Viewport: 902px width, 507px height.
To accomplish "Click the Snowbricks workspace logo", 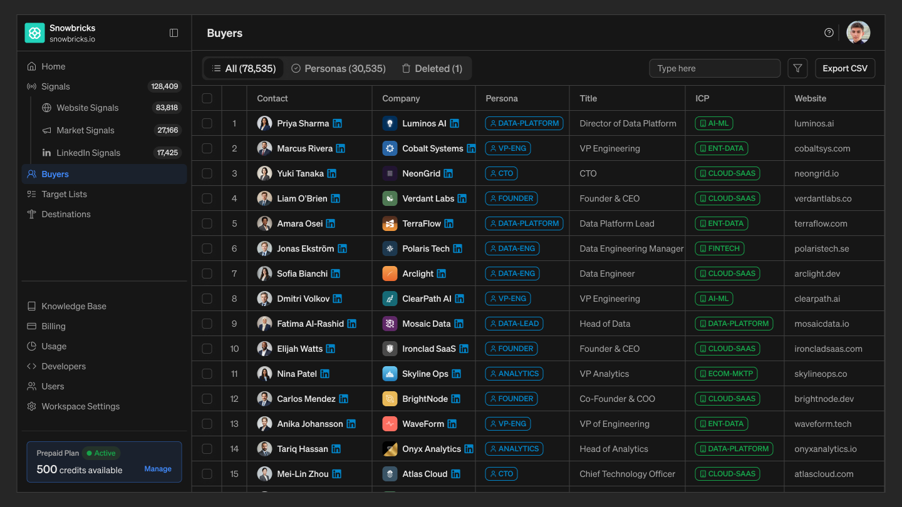I will point(34,33).
